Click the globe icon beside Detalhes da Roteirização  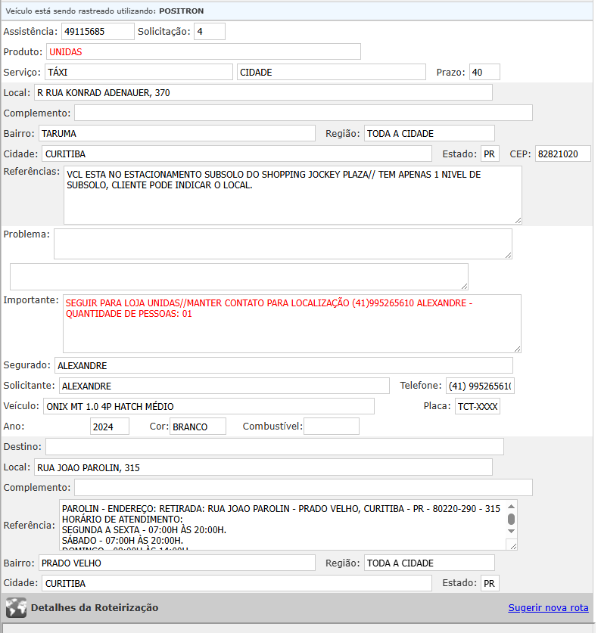(x=16, y=607)
